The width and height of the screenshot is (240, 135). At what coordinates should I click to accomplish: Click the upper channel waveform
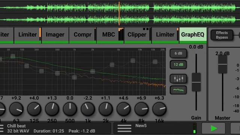(120, 7)
